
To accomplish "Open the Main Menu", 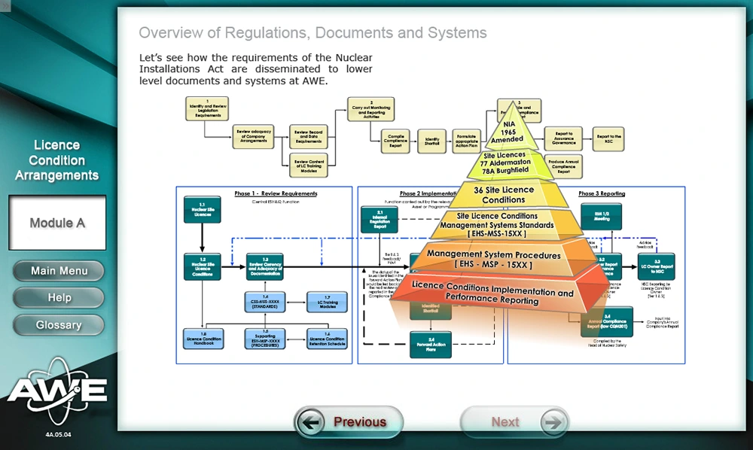I will point(59,271).
